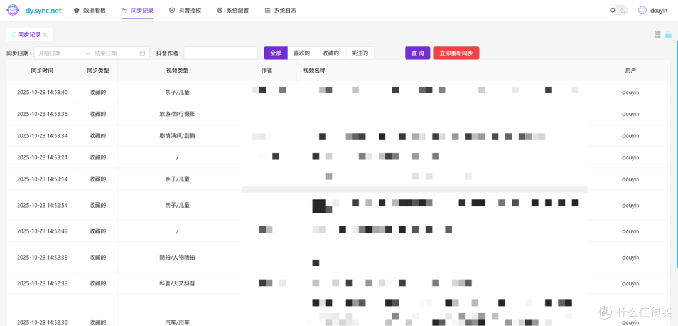Image resolution: width=678 pixels, height=326 pixels.
Task: Click the 用户 column header
Action: (x=630, y=70)
